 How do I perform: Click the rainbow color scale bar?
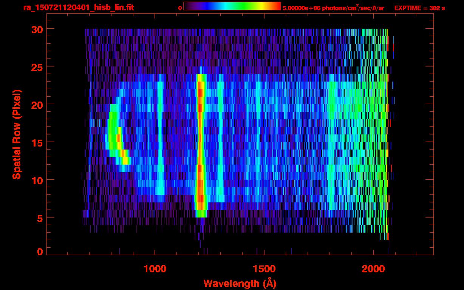click(232, 6)
